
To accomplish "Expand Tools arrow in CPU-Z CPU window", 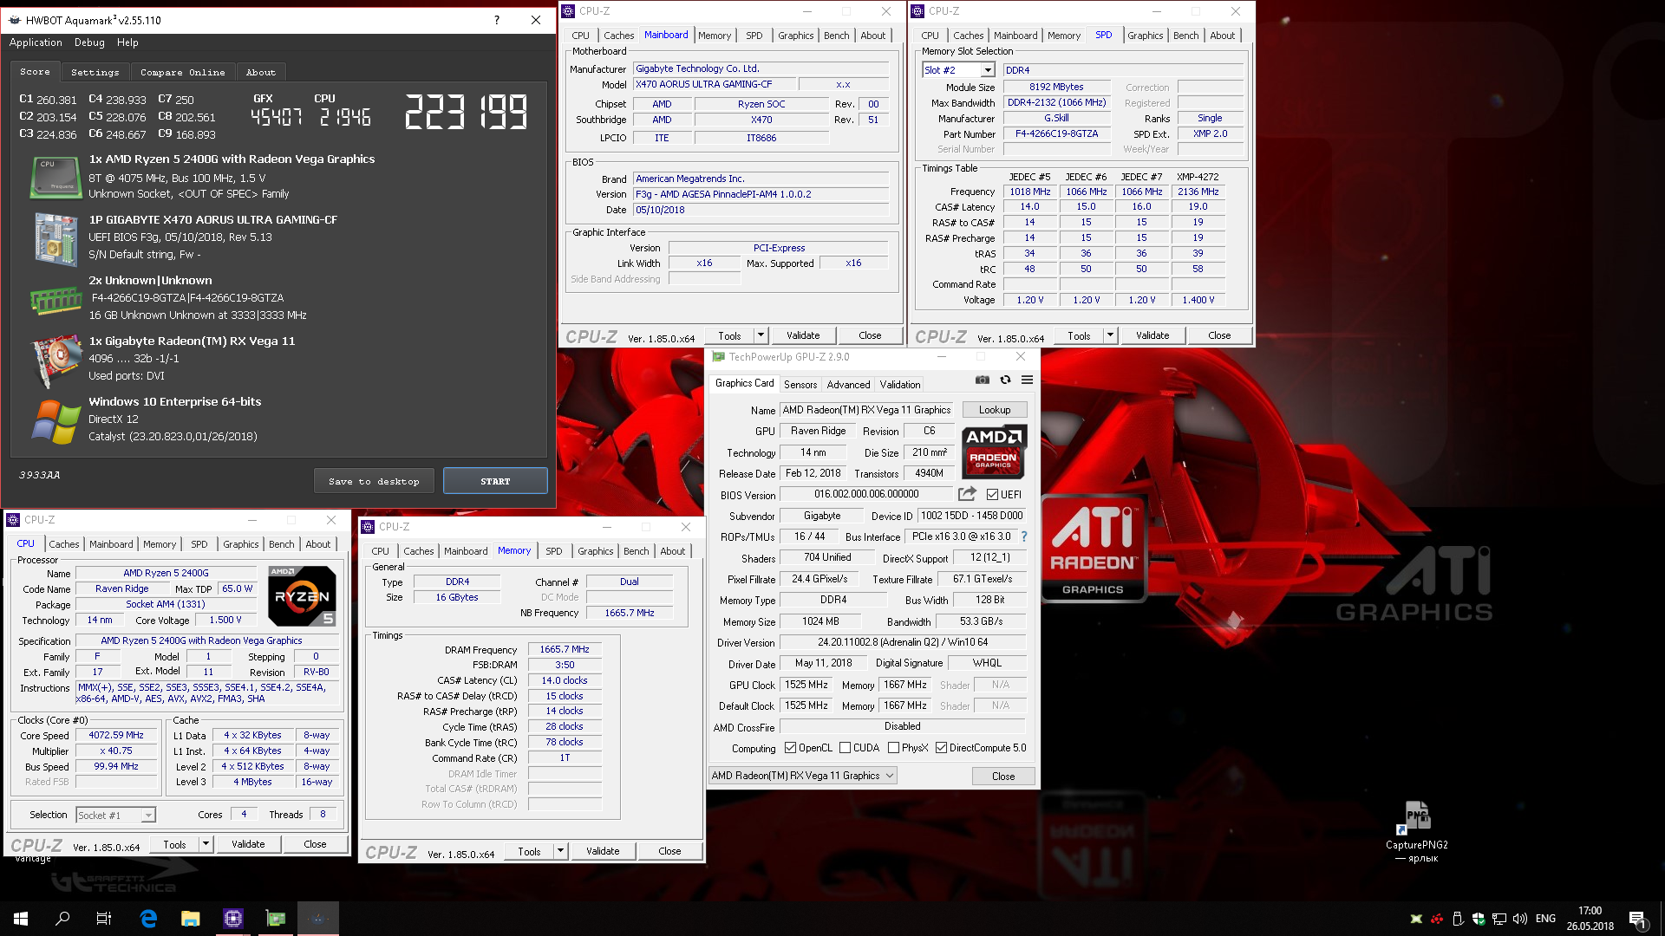I will pos(206,844).
